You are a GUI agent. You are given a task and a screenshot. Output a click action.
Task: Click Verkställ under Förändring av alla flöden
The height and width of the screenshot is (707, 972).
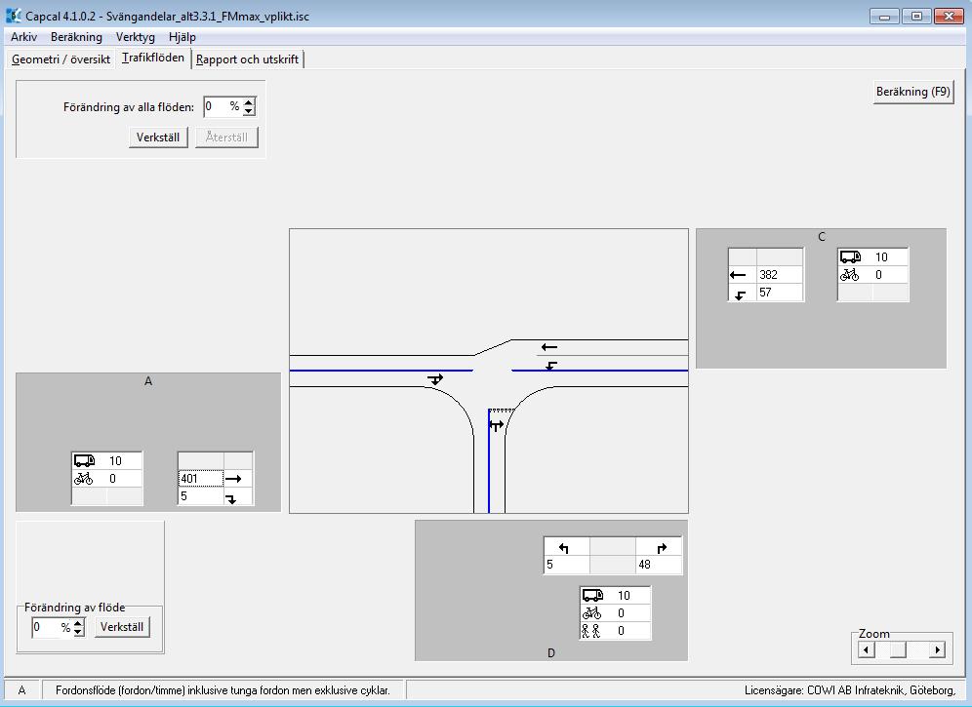[158, 137]
